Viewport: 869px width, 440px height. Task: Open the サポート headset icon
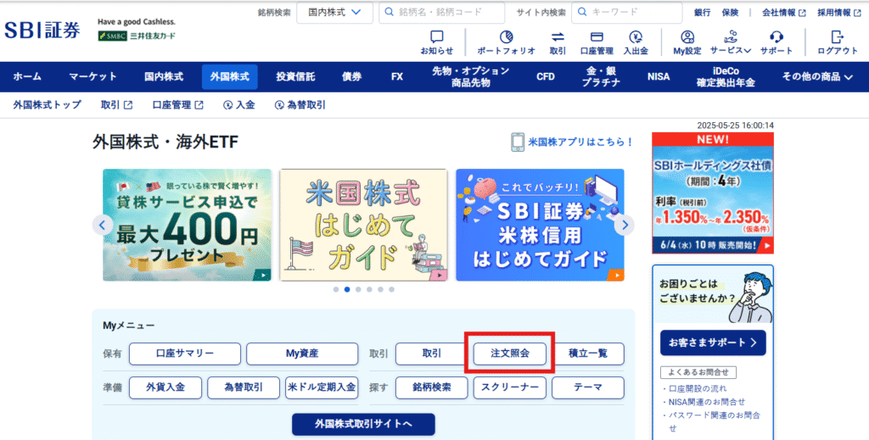coord(776,42)
